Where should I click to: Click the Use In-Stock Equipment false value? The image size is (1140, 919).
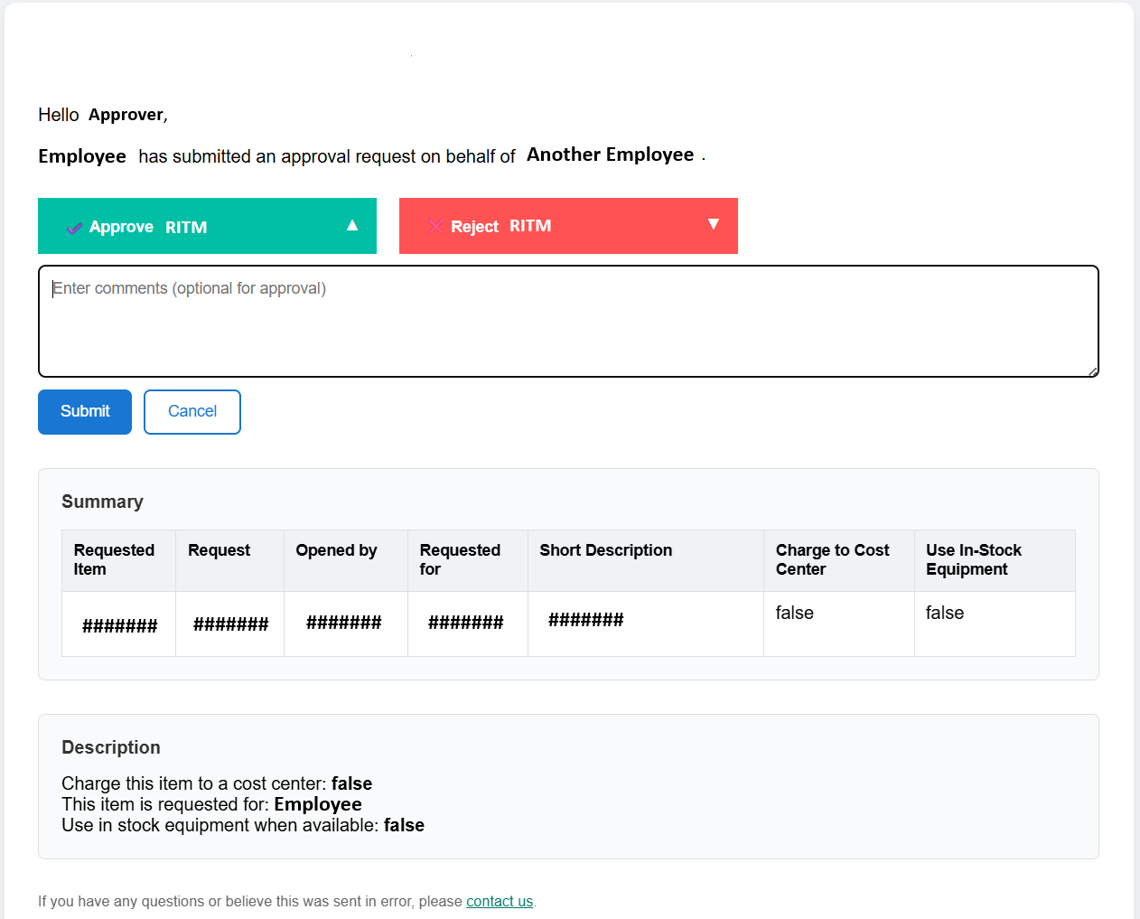(x=944, y=613)
